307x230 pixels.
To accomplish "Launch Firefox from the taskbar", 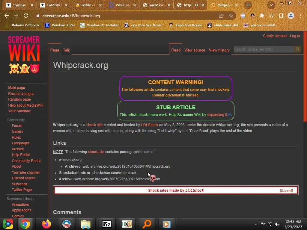I will (x=46, y=224).
